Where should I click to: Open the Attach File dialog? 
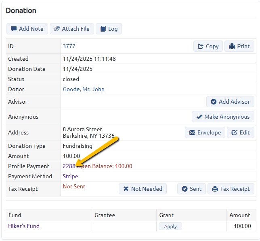point(72,29)
